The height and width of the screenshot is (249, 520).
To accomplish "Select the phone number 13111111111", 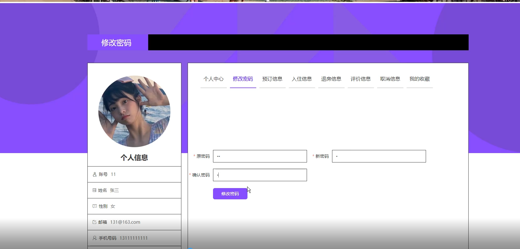I will pyautogui.click(x=134, y=238).
